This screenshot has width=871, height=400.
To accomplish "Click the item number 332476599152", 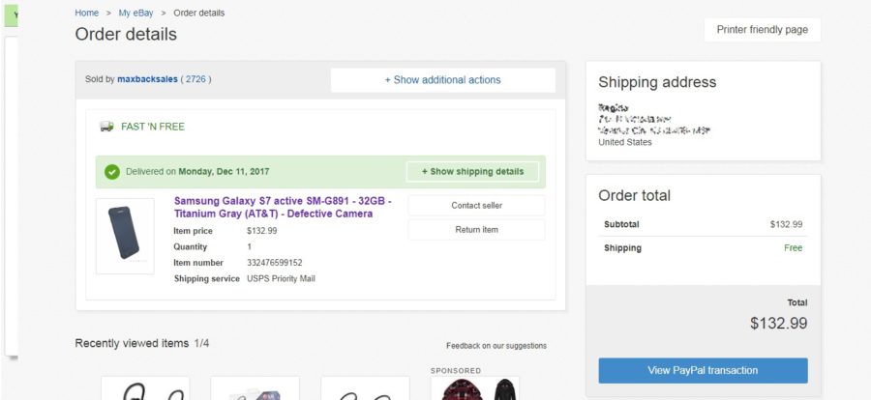I will [x=275, y=263].
